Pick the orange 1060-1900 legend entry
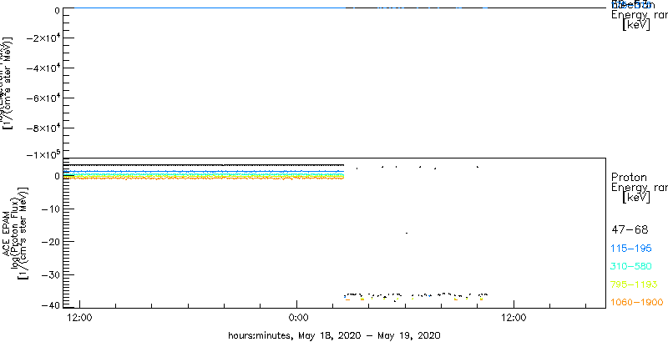The image size is (668, 342). tap(637, 302)
